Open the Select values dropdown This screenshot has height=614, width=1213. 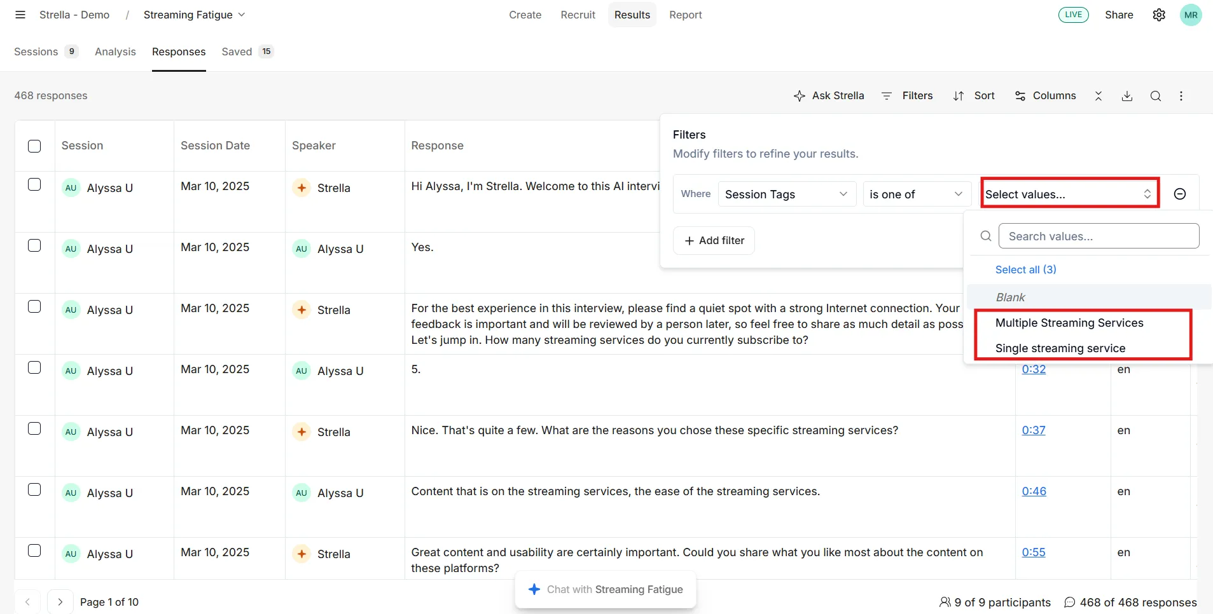[1069, 194]
